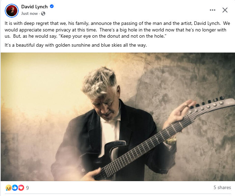Click the David Lynch page name
The height and width of the screenshot is (196, 235).
(34, 7)
